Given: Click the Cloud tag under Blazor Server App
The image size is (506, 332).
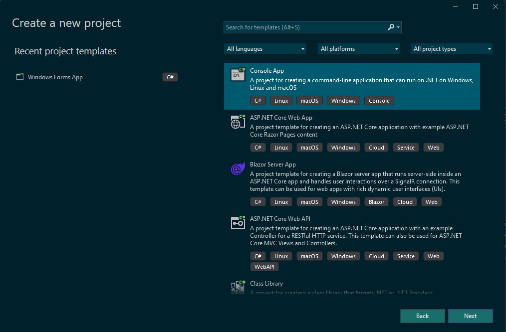Looking at the screenshot, I should click(x=405, y=202).
